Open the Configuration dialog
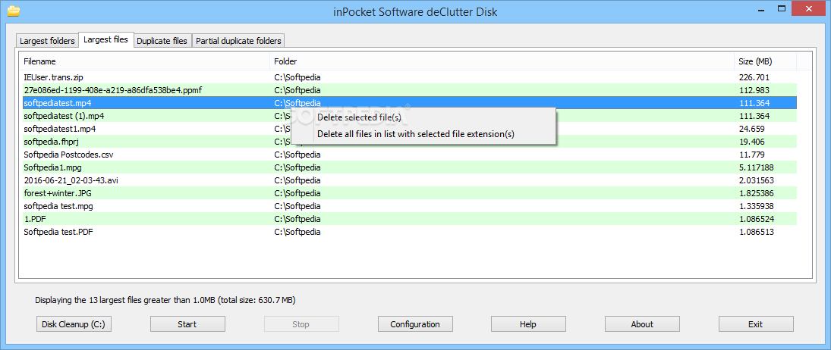 415,324
